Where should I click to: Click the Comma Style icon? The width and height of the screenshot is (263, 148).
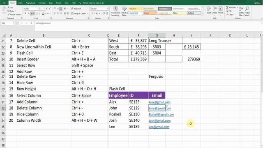coord(99,14)
